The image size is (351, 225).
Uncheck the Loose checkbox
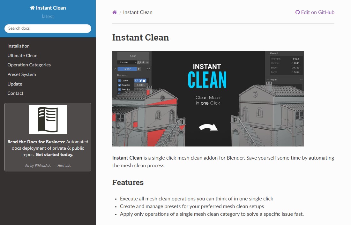120,80
